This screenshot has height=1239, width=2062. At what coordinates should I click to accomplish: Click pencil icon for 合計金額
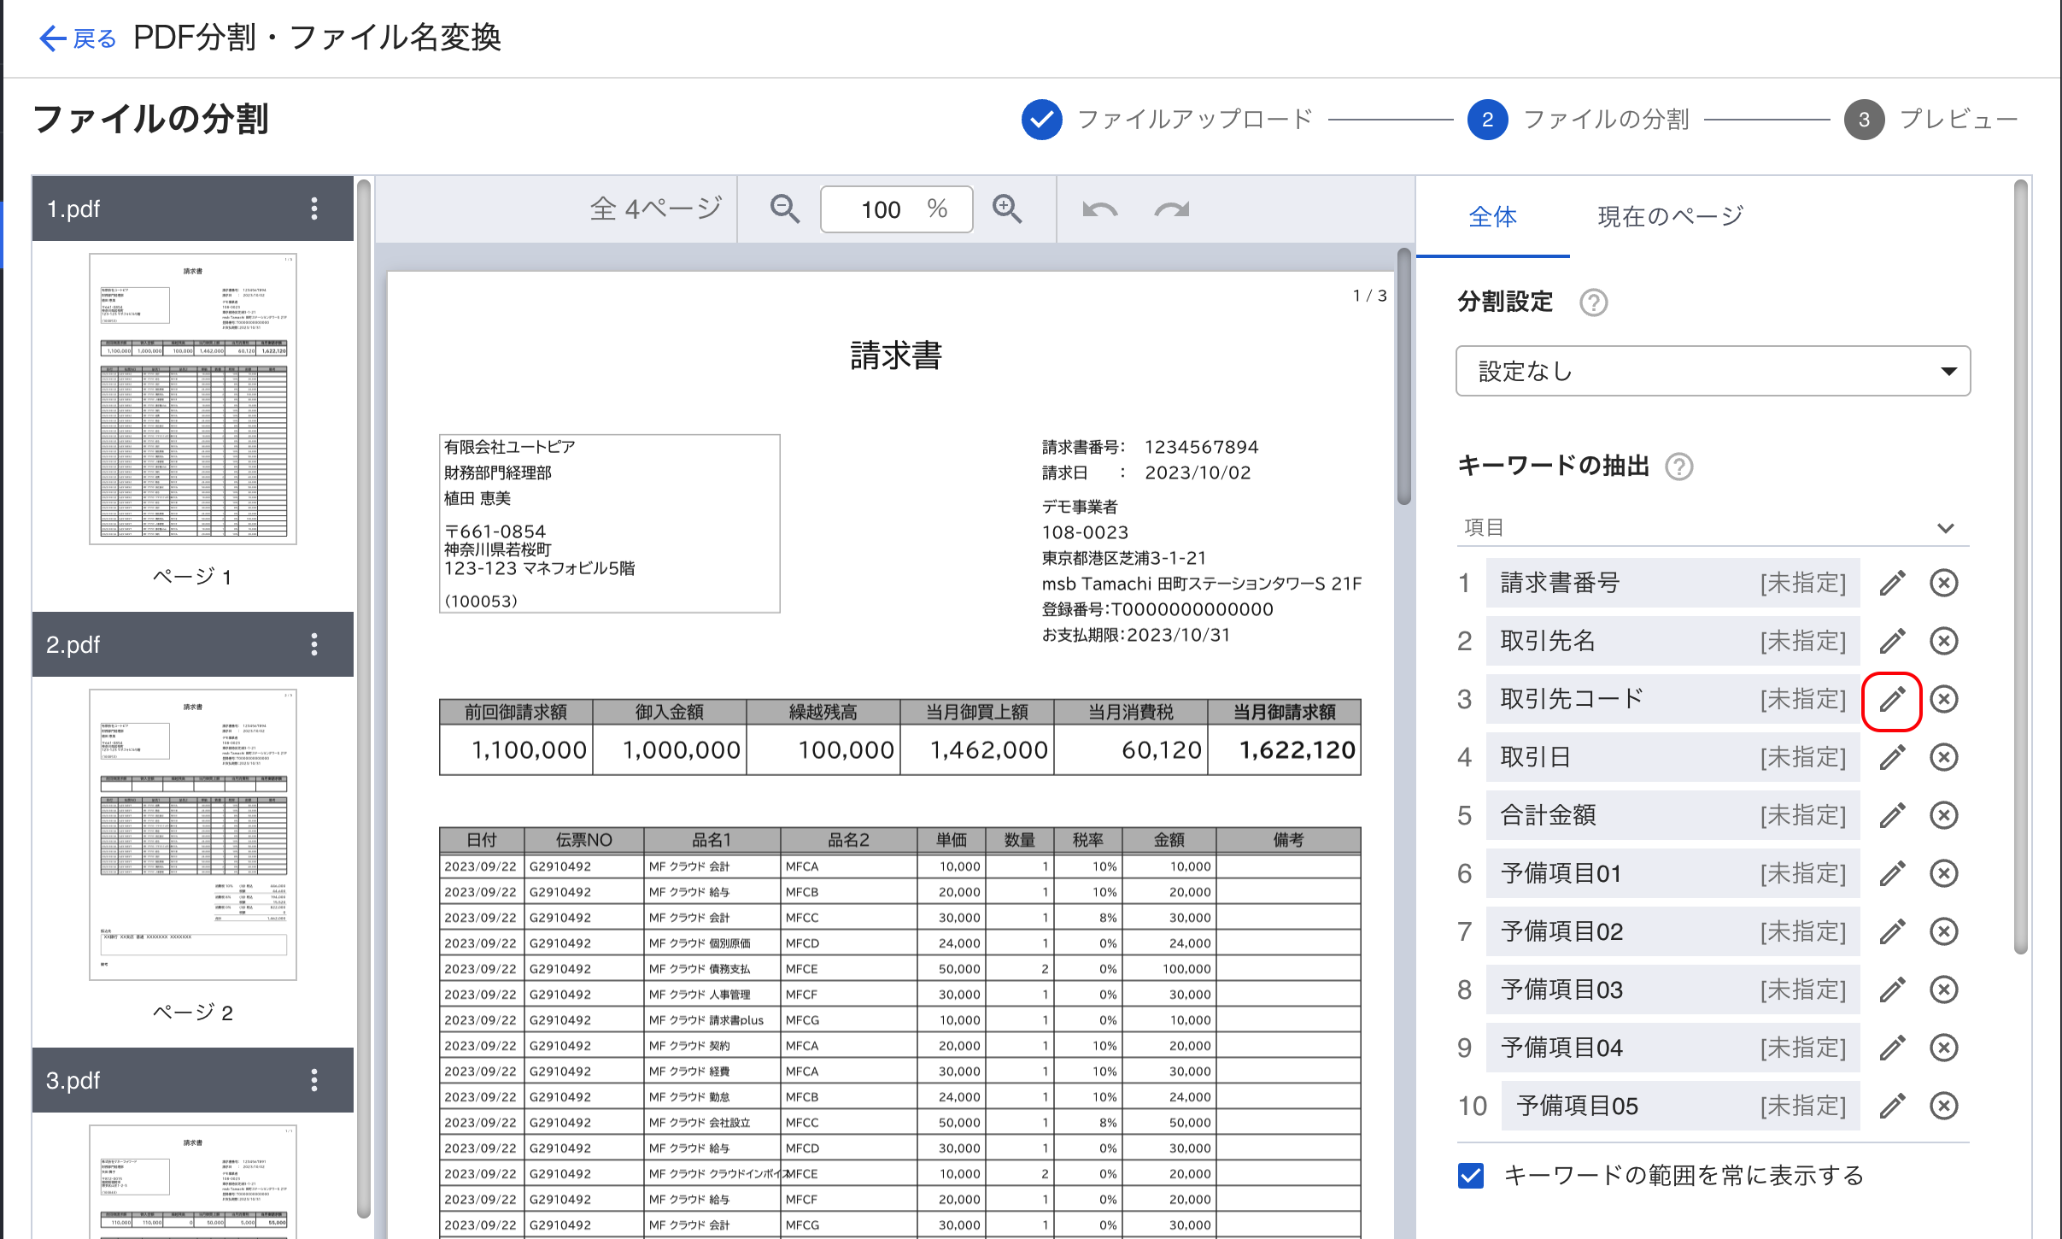[1892, 815]
